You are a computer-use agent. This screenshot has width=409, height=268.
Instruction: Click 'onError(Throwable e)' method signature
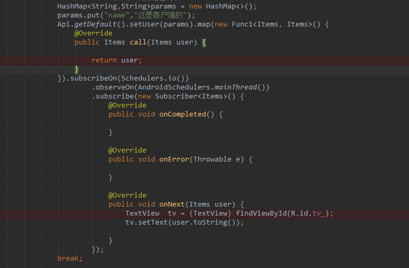202,159
